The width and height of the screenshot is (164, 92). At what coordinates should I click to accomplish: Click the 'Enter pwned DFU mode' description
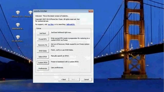point(70,39)
